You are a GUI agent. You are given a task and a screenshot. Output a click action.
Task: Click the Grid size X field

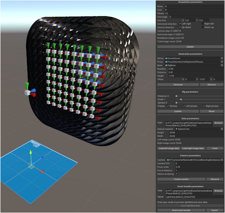coord(190,21)
